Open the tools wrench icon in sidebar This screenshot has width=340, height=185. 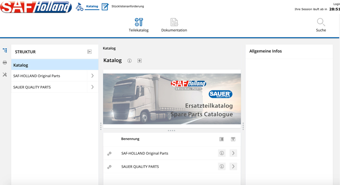pos(5,75)
